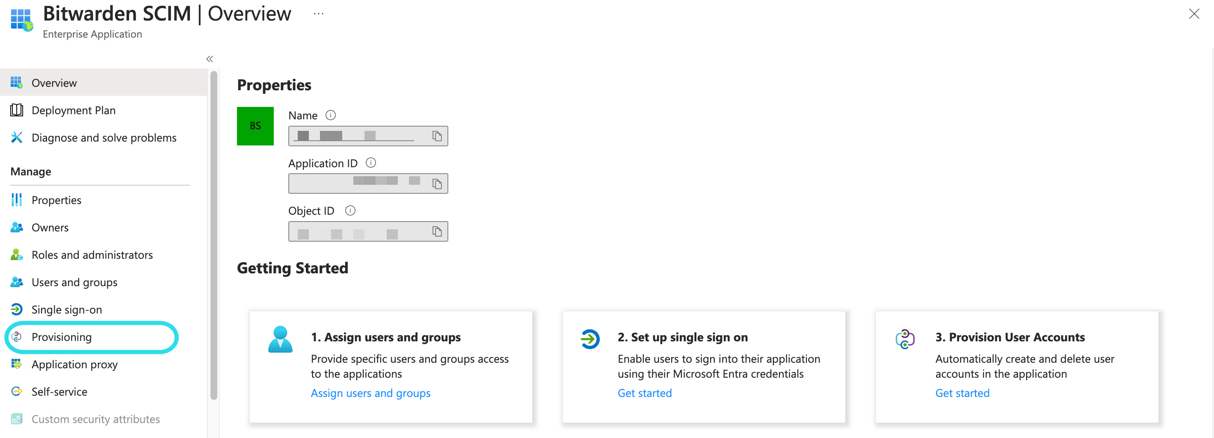This screenshot has height=438, width=1214.
Task: Click the Custom security attributes icon
Action: [x=17, y=419]
